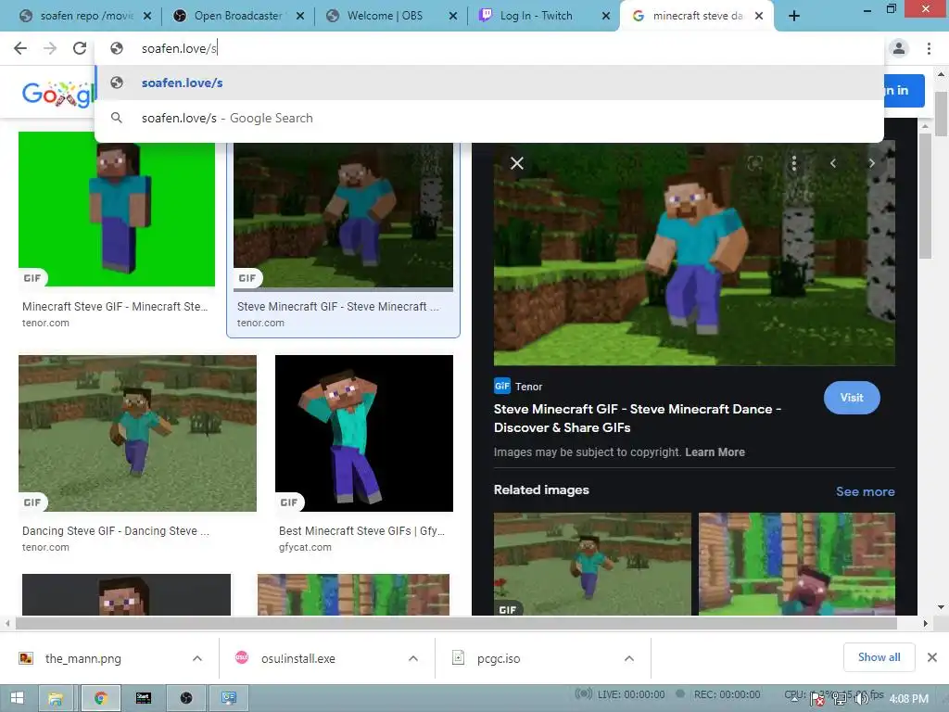The image size is (949, 712).
Task: Dismiss the downloads bar
Action: coord(932,657)
